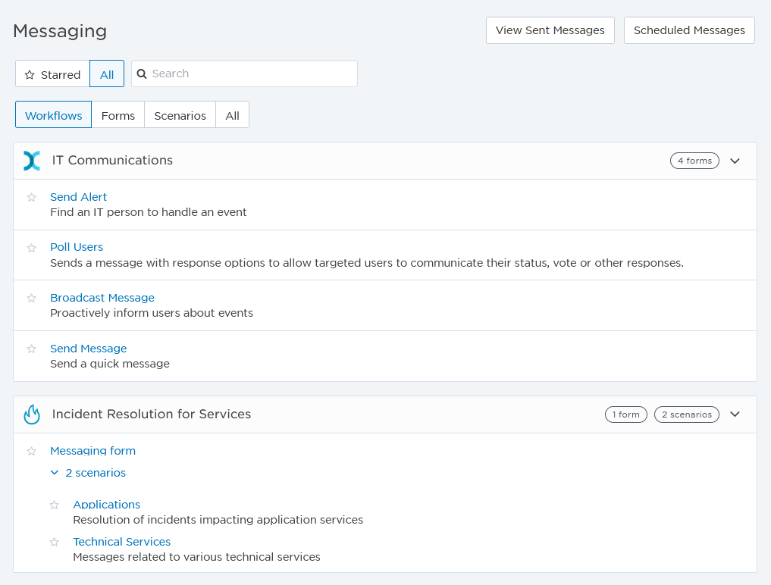
Task: Click the IT Communications workflow icon
Action: 32,161
